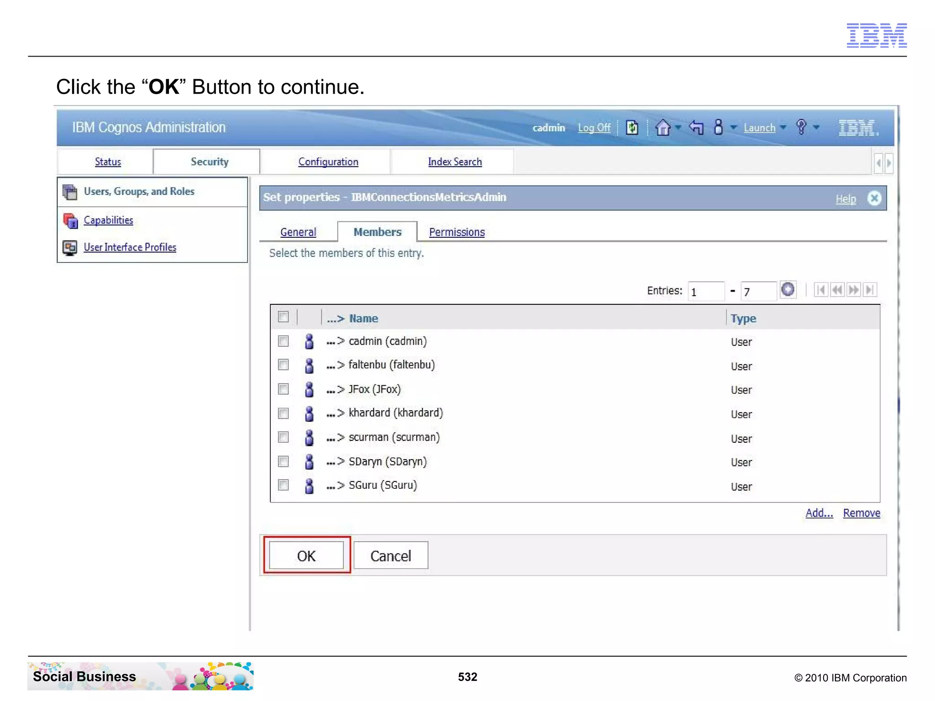This screenshot has height=701, width=935.
Task: Click the back/return arrow icon
Action: (x=696, y=127)
